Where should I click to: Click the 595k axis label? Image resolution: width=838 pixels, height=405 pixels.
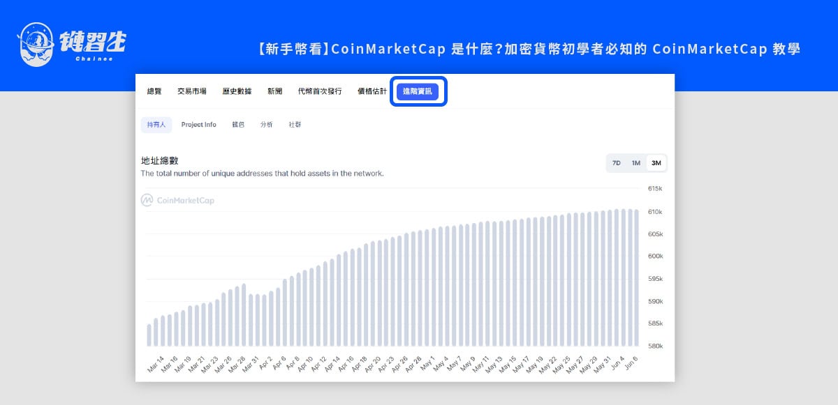pyautogui.click(x=655, y=279)
